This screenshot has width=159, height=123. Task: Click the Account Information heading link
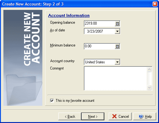[x=69, y=15]
